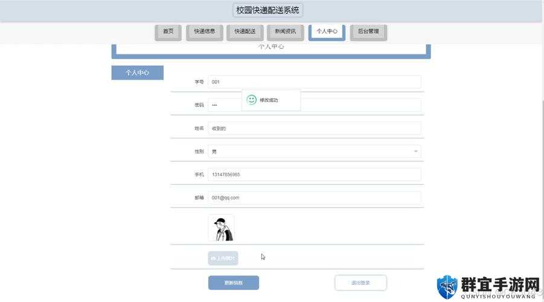The image size is (544, 302).
Task: Select the 个人中心 nav tab
Action: [x=327, y=32]
